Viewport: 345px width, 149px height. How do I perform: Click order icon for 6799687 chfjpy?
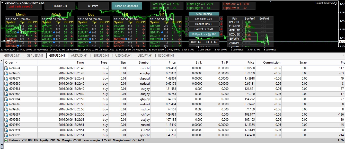[6, 115]
